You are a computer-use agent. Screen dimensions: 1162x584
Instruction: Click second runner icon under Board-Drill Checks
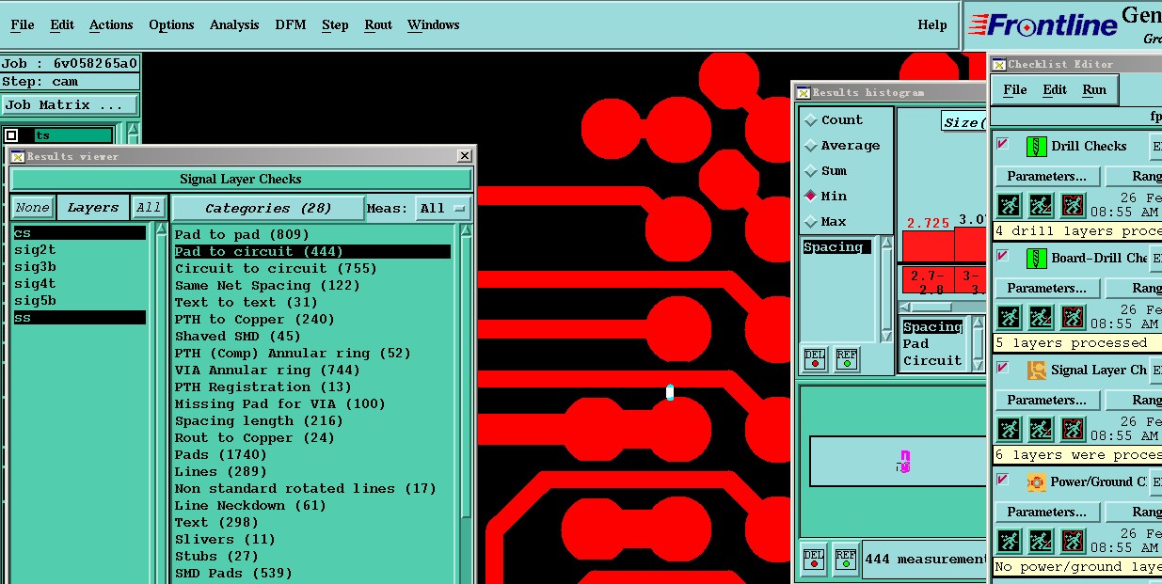pyautogui.click(x=1041, y=317)
